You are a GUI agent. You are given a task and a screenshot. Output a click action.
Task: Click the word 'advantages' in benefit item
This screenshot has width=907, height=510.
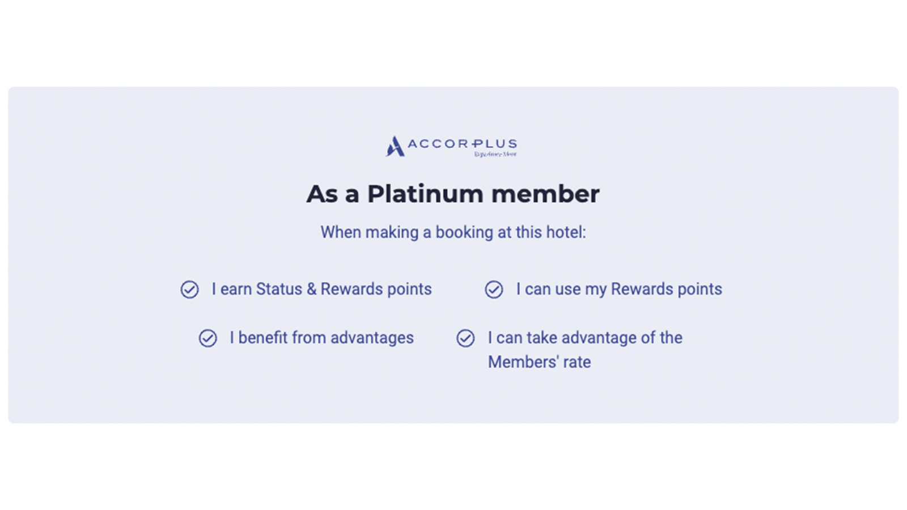point(372,338)
